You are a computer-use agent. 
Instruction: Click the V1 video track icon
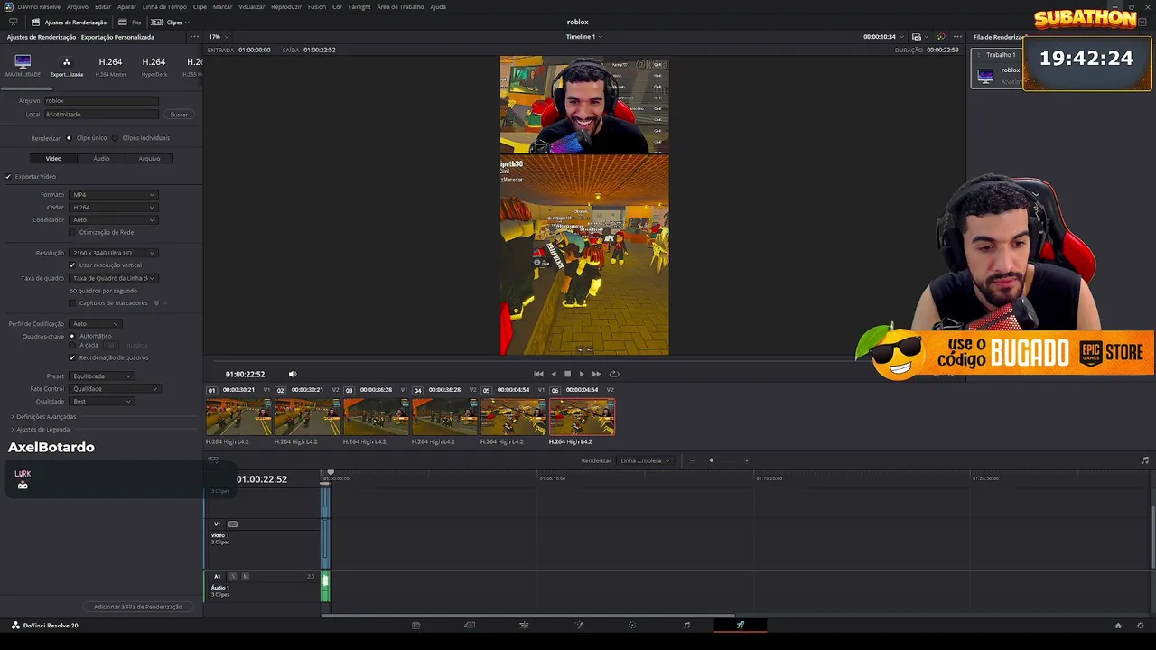(x=233, y=524)
